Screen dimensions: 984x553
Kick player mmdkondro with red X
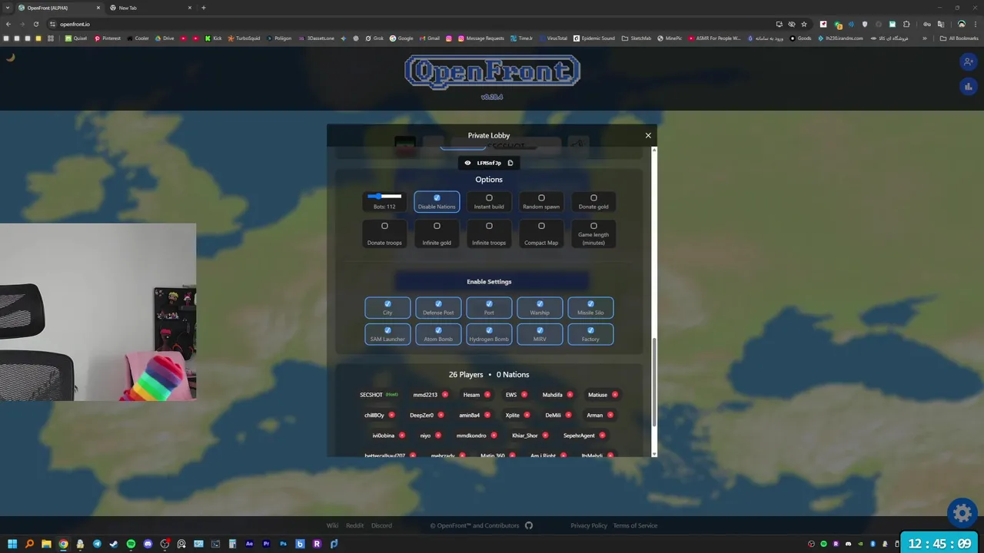[494, 435]
